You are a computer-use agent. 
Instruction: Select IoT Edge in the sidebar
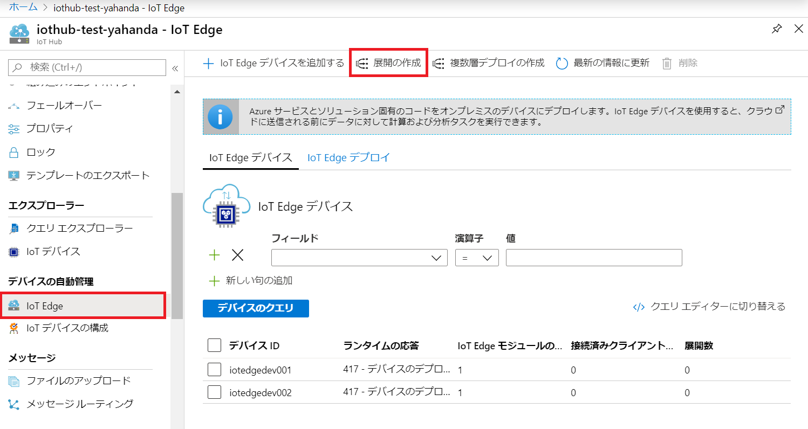click(83, 306)
